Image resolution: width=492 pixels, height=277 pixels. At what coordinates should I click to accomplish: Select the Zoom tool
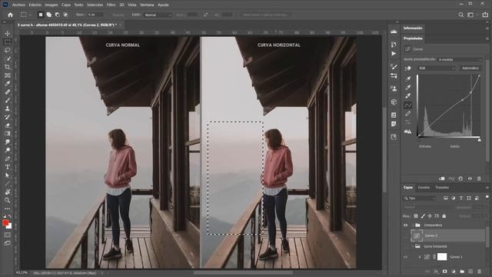[x=8, y=200]
